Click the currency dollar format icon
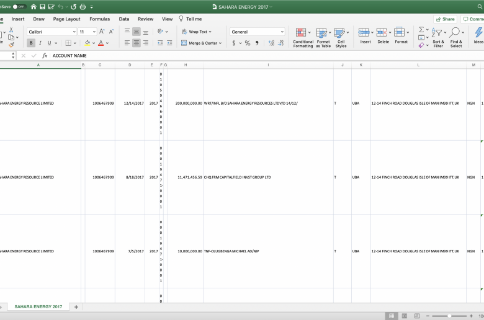This screenshot has width=484, height=320. point(234,43)
